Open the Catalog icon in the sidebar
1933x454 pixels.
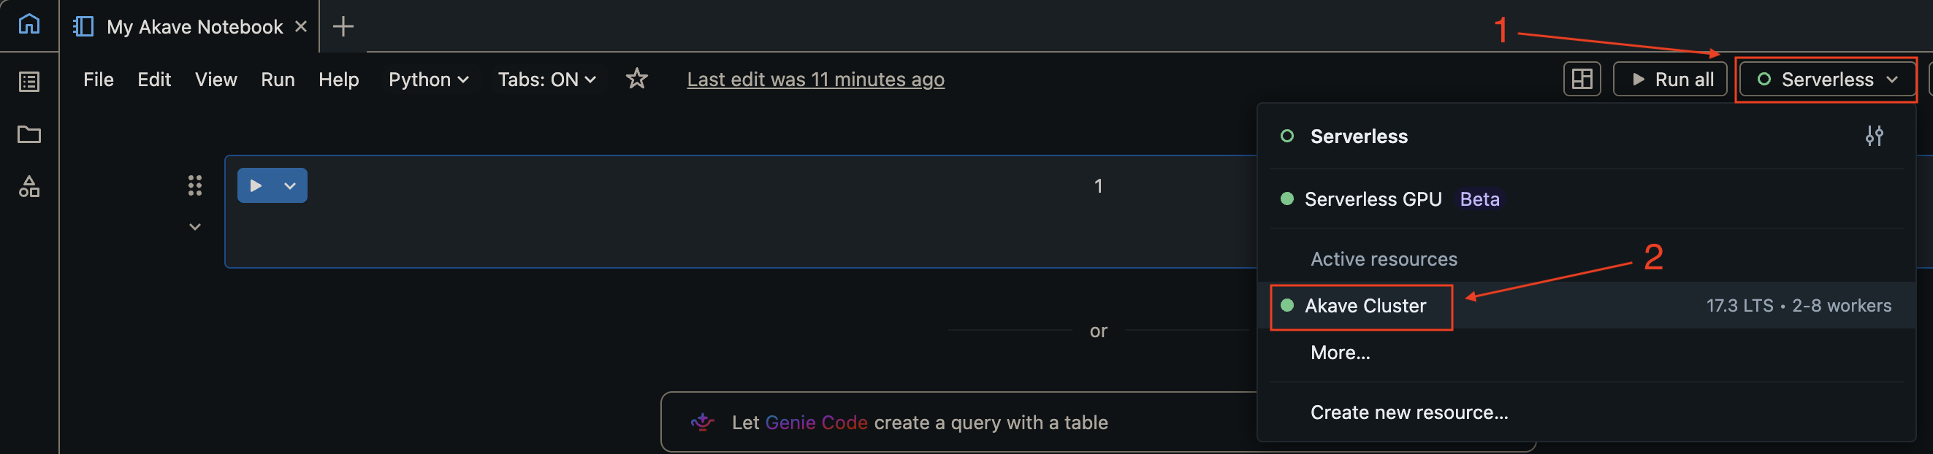tap(28, 188)
